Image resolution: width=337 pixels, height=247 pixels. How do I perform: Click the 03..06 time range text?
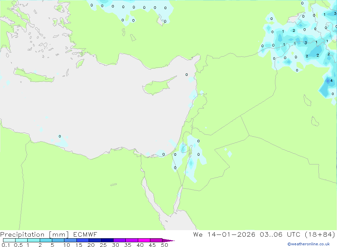point(271,234)
